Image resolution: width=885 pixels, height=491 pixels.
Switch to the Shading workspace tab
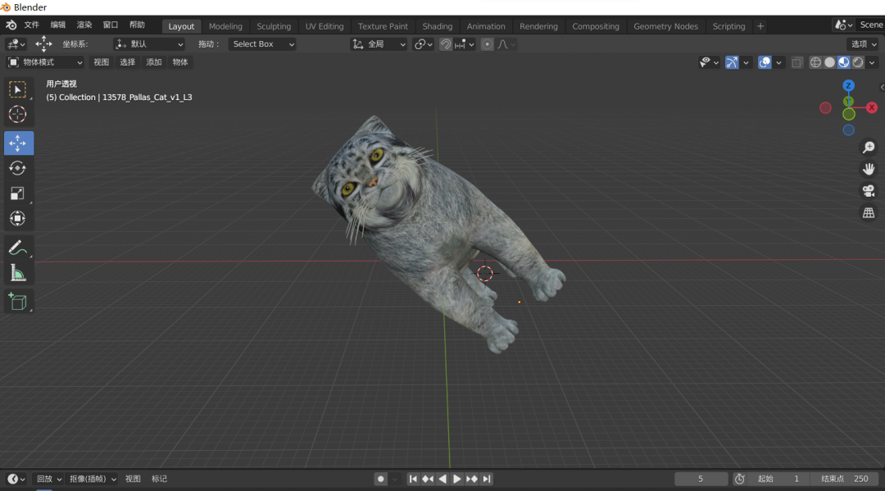tap(438, 26)
